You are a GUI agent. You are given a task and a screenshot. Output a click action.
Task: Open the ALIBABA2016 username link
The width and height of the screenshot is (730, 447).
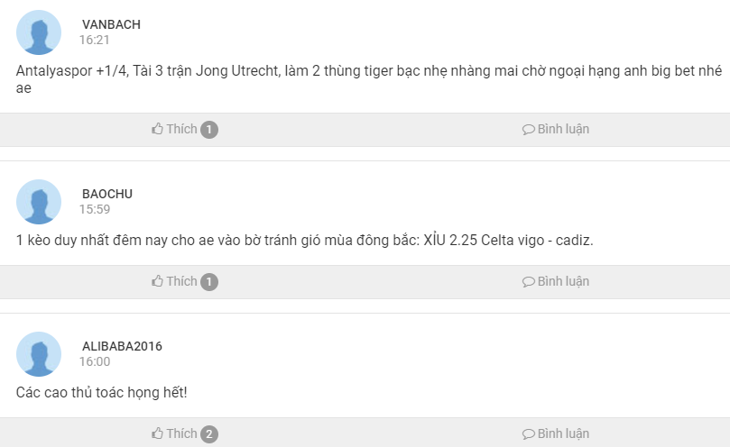click(122, 346)
